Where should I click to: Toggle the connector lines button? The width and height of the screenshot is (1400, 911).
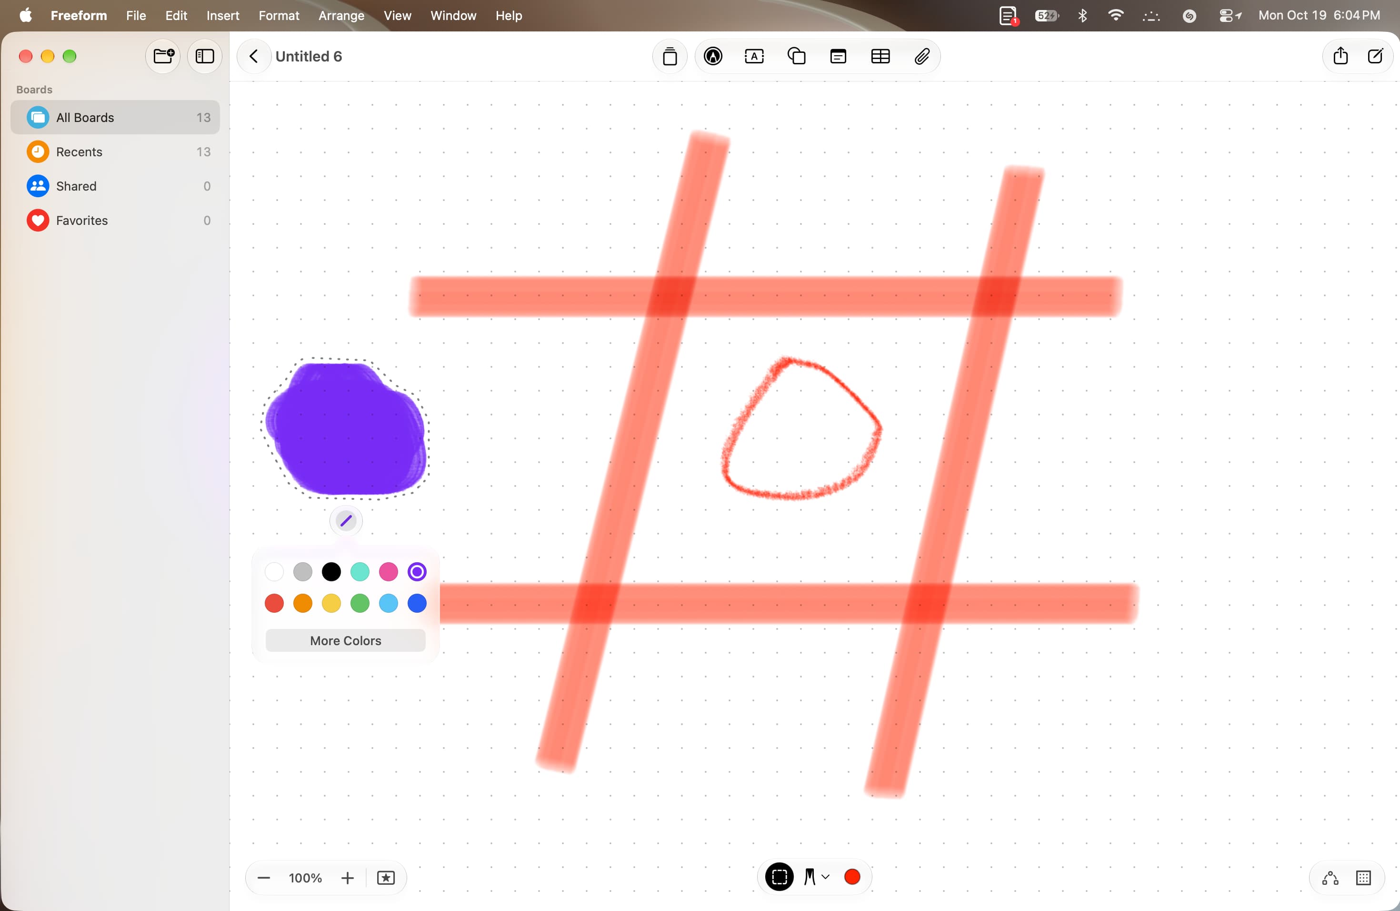pos(1330,878)
